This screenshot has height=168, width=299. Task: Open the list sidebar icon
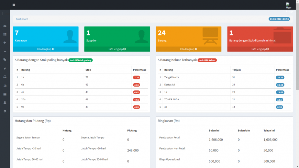[x=5, y=34]
